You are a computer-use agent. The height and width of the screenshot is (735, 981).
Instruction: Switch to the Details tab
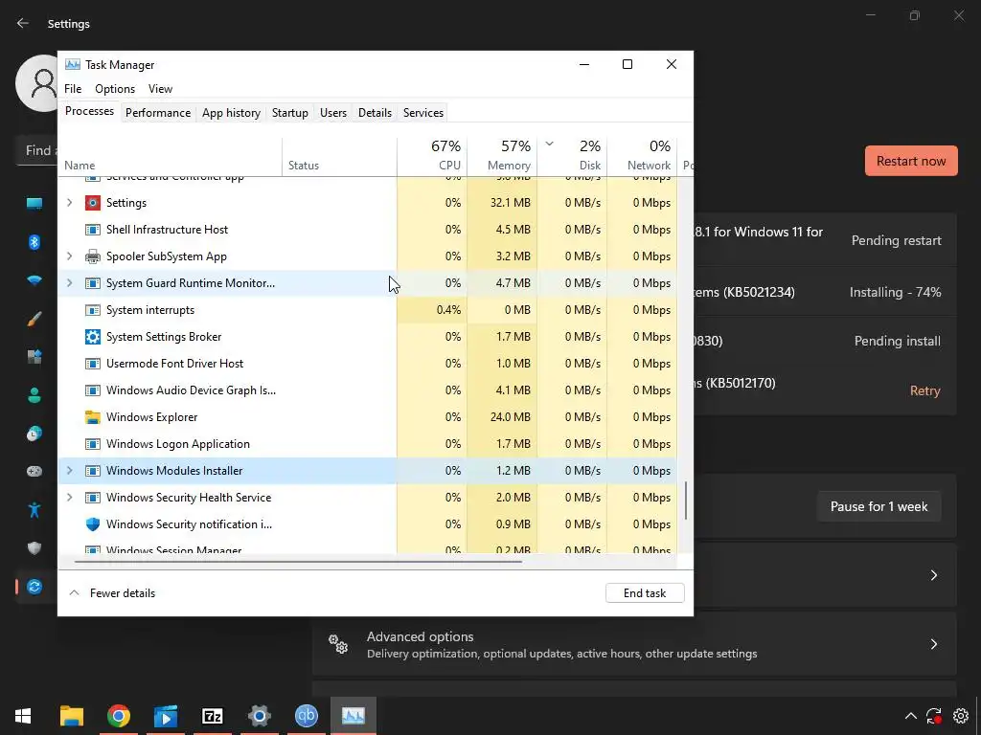(375, 113)
